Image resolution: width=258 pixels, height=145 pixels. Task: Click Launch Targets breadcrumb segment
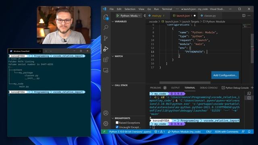click(x=190, y=21)
